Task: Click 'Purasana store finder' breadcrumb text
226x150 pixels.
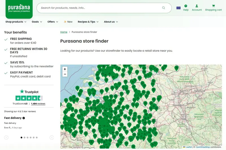Action: pos(84,32)
